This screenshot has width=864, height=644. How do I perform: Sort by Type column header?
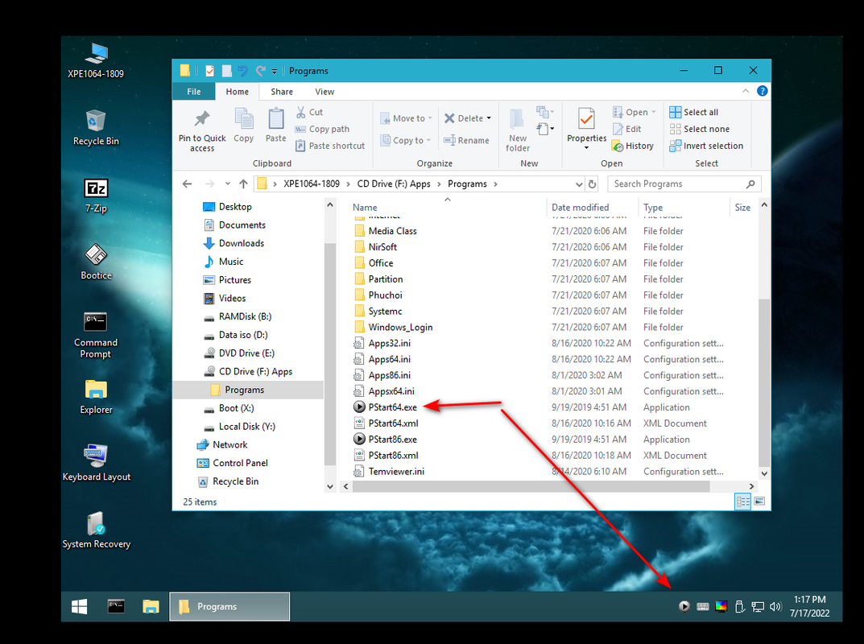pos(653,207)
